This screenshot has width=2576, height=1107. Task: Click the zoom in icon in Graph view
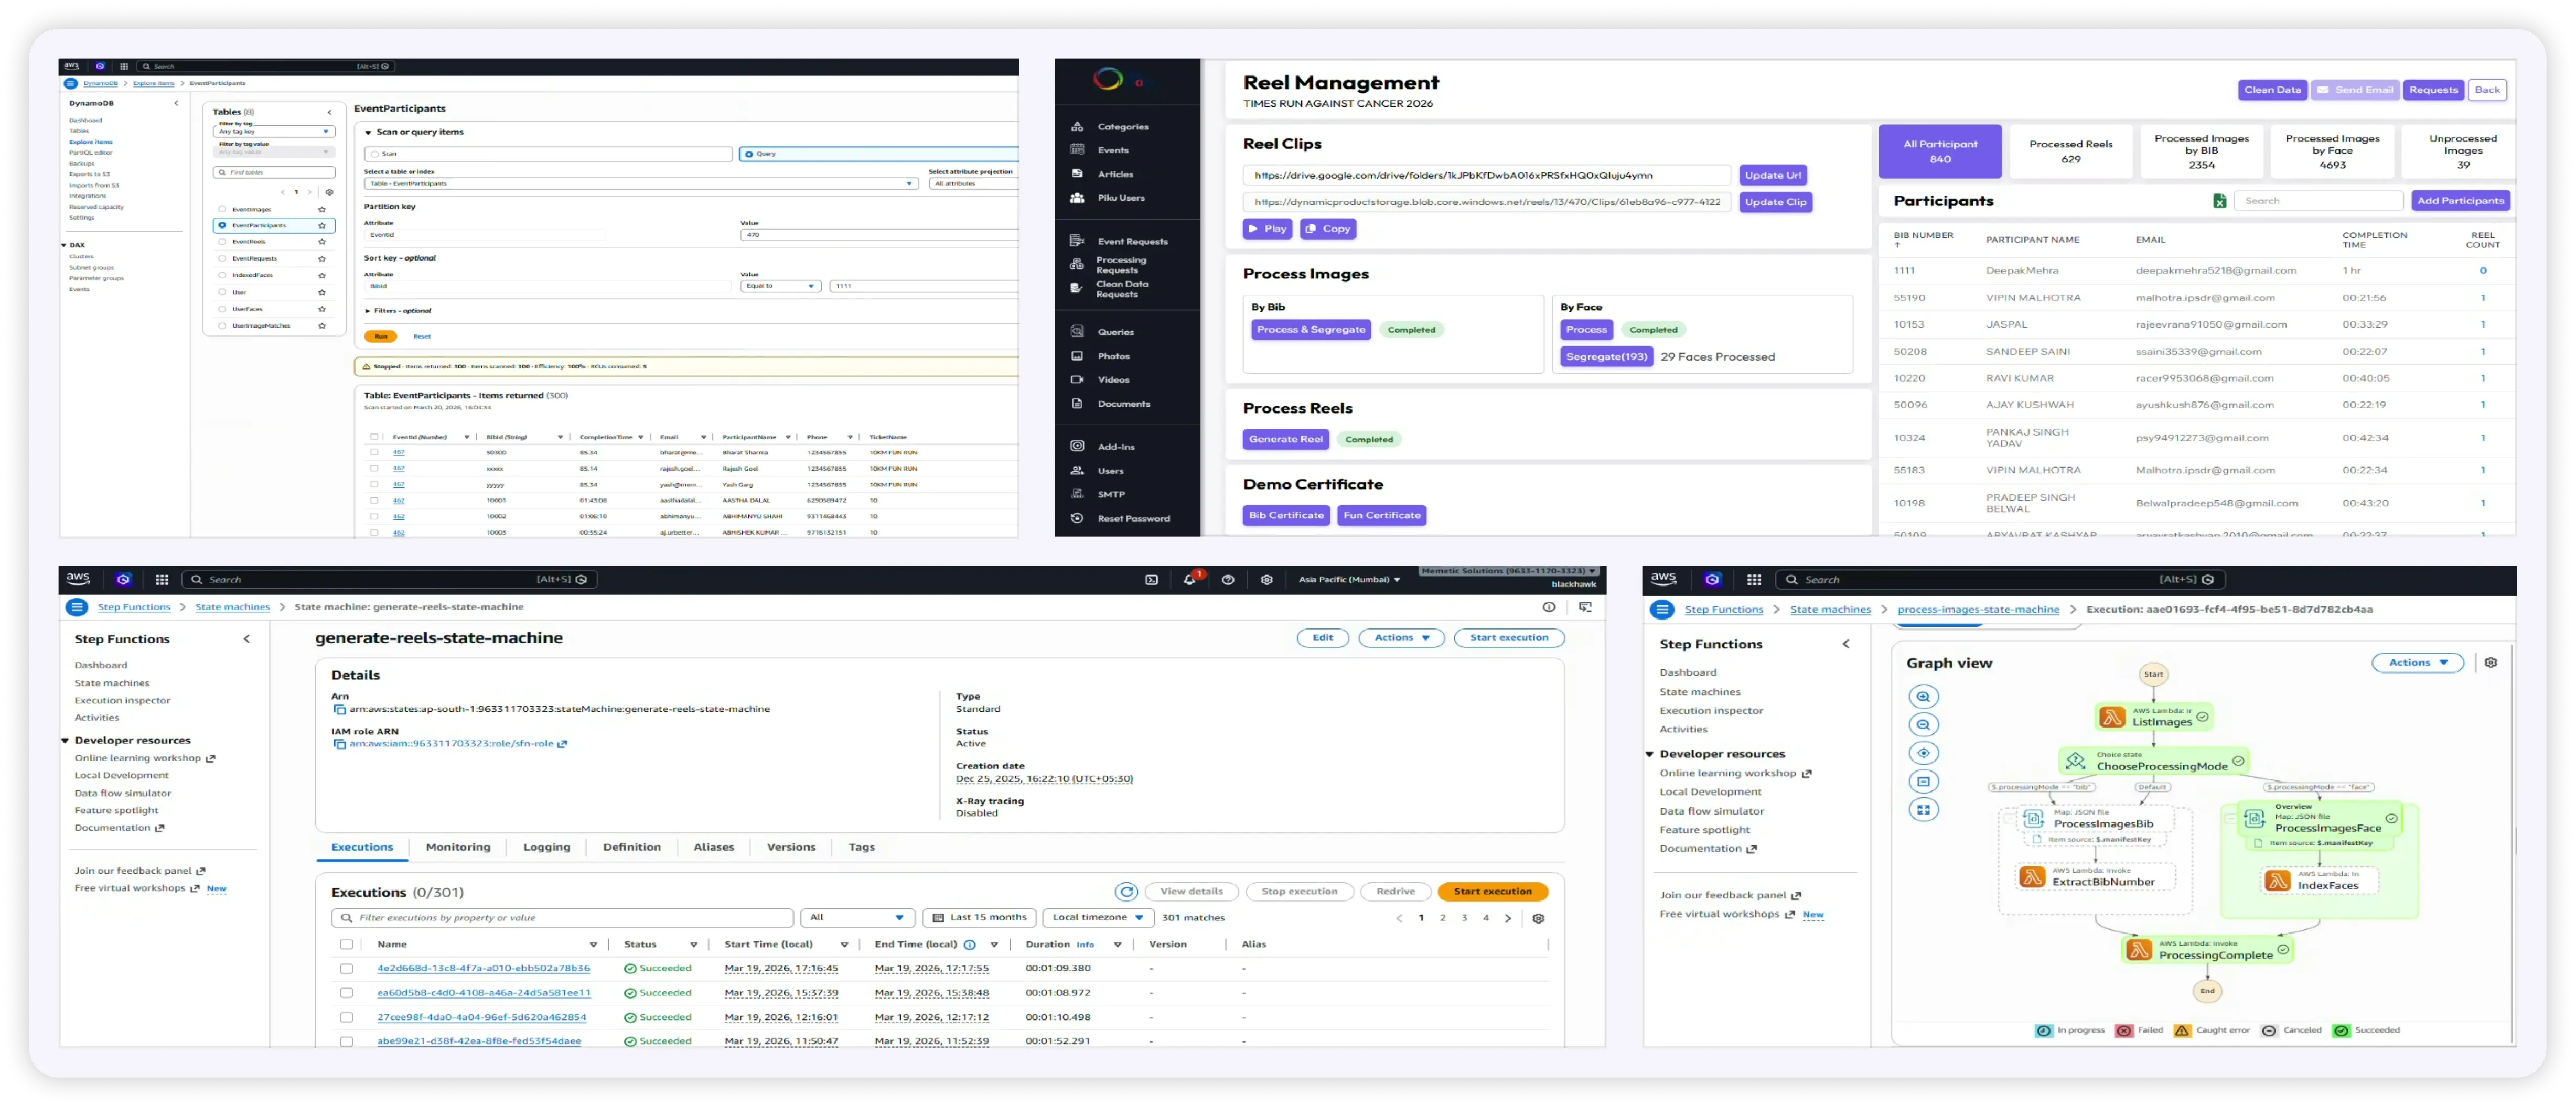tap(1923, 697)
